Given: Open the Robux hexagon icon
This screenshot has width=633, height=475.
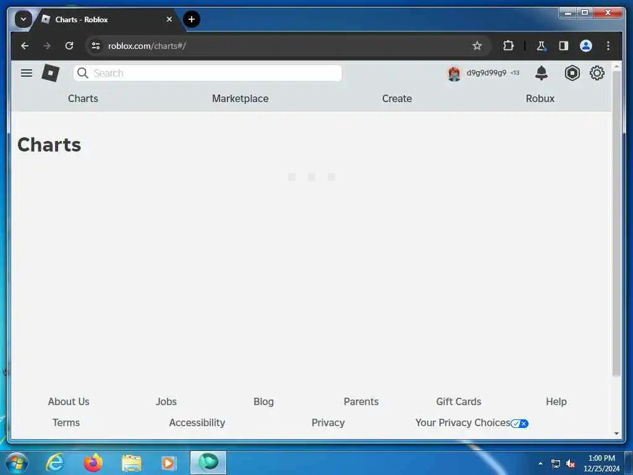Looking at the screenshot, I should pyautogui.click(x=572, y=73).
